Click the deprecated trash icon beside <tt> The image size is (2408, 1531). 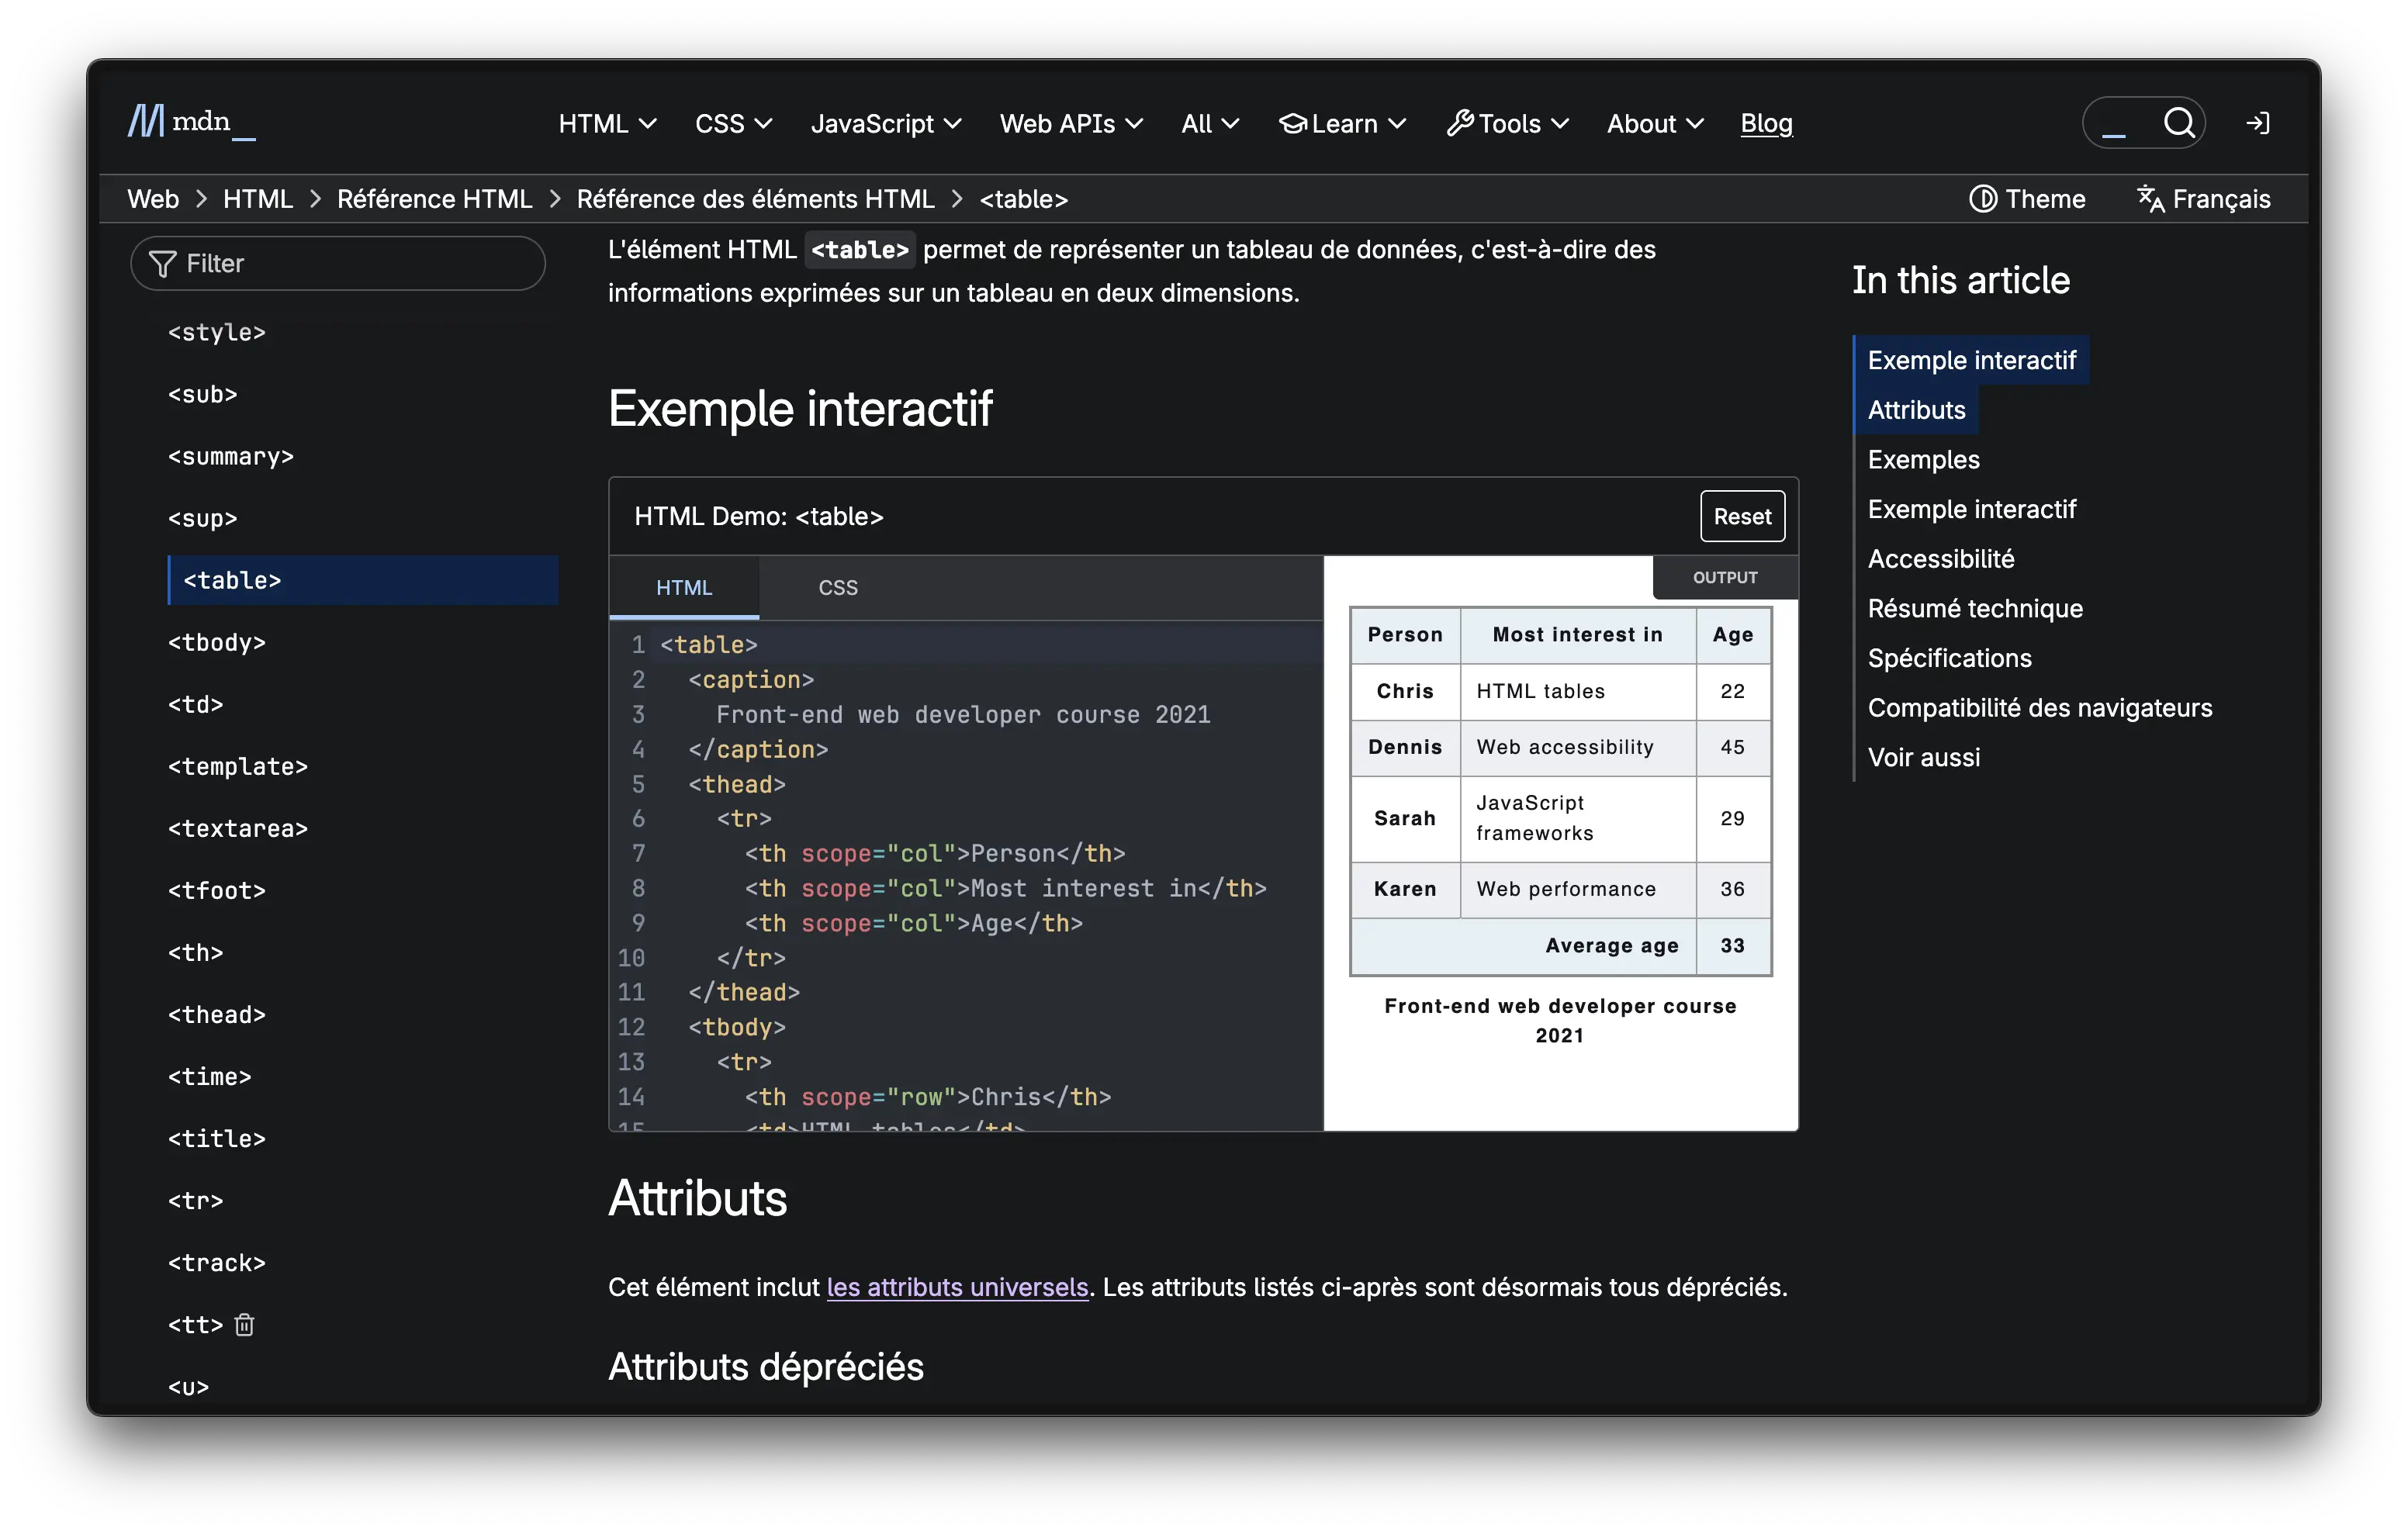244,1325
